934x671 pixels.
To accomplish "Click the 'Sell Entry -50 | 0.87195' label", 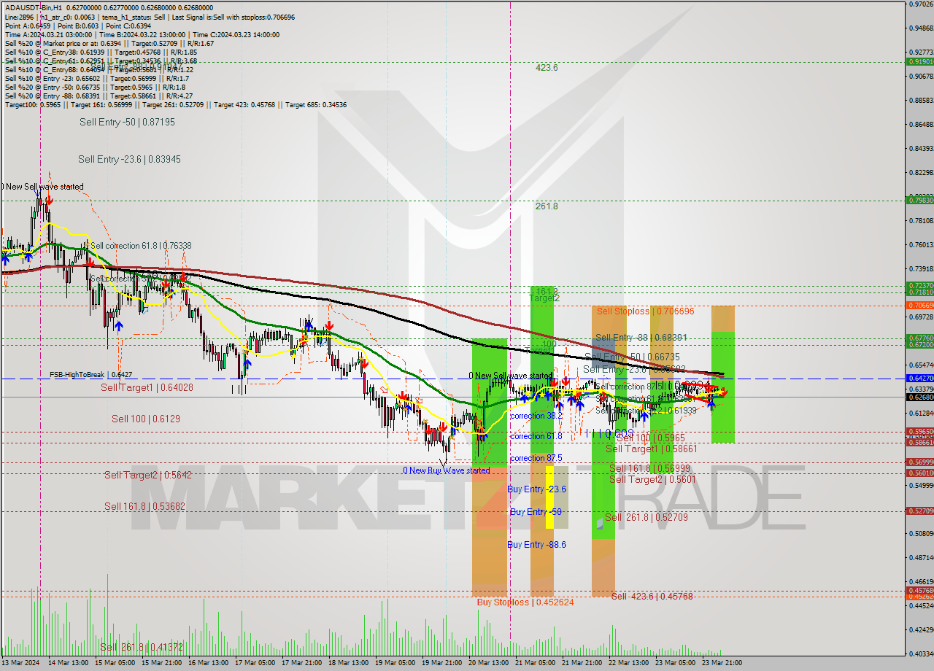I will pyautogui.click(x=127, y=122).
